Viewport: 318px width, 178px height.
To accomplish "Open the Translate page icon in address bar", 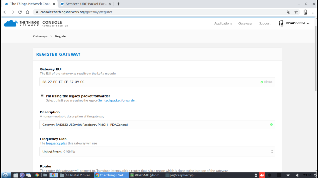I will tap(288, 12).
